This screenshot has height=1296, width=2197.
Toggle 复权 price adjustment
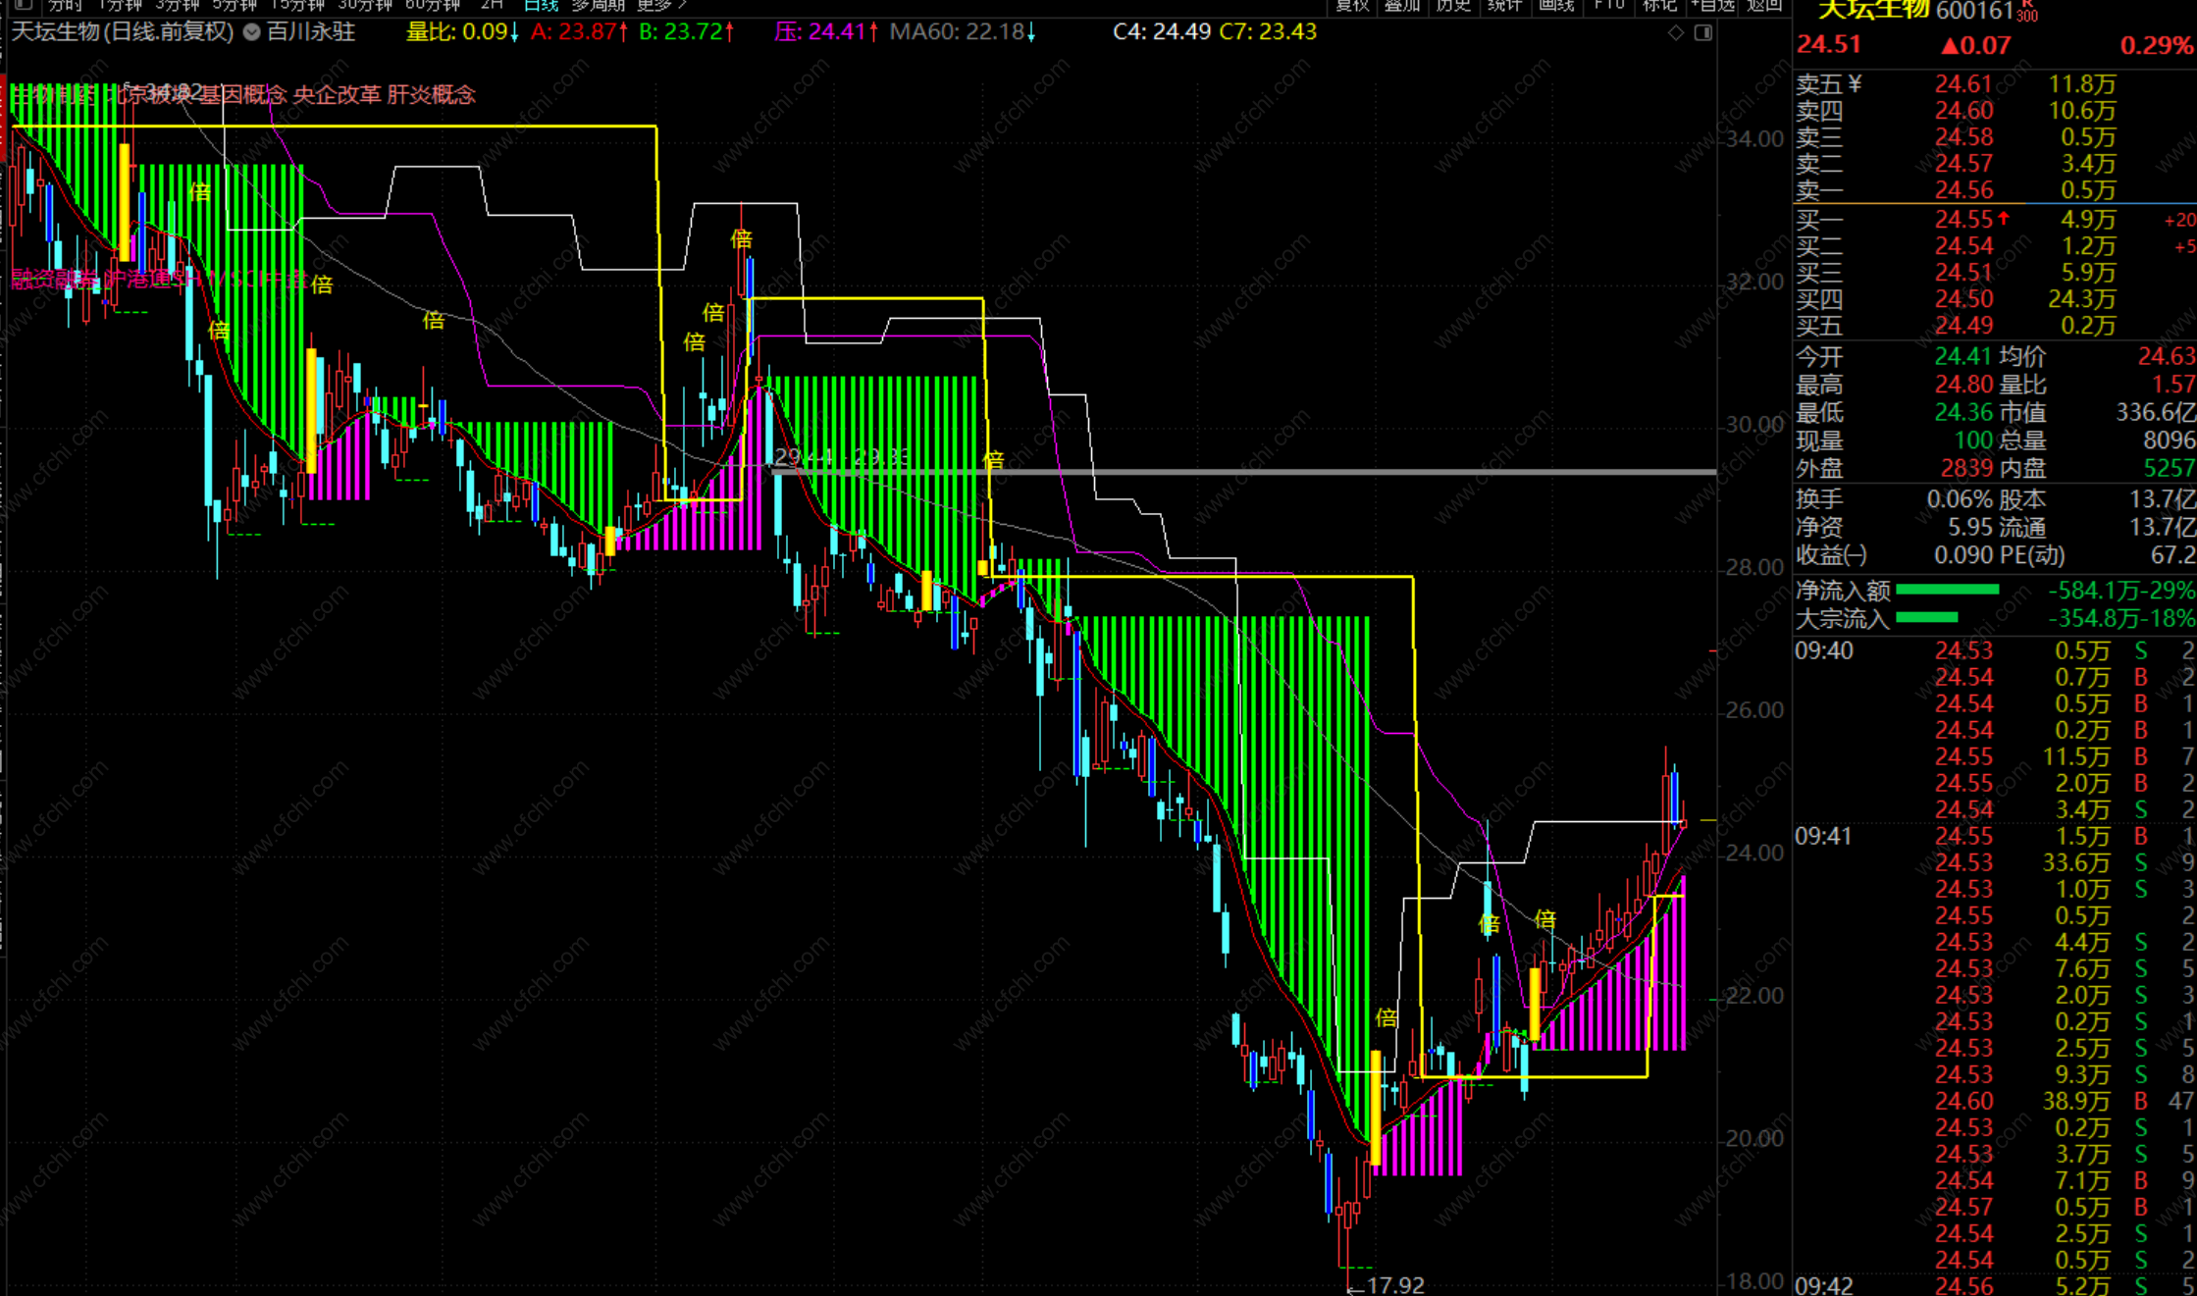pos(1352,5)
